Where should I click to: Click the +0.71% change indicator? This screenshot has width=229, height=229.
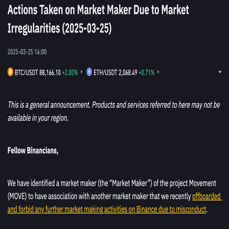click(x=146, y=72)
